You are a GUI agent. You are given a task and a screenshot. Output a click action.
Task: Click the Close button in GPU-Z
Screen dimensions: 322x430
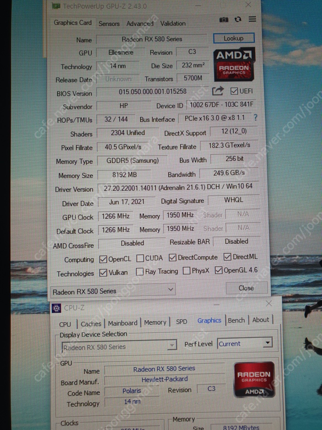pyautogui.click(x=246, y=288)
